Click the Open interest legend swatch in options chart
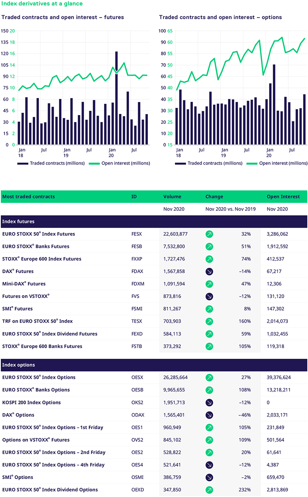308x497 pixels. tap(252, 163)
